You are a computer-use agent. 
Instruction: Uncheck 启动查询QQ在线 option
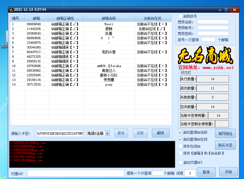coord(180,139)
